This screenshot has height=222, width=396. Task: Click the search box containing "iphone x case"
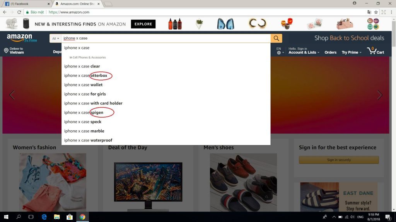[x=166, y=38]
